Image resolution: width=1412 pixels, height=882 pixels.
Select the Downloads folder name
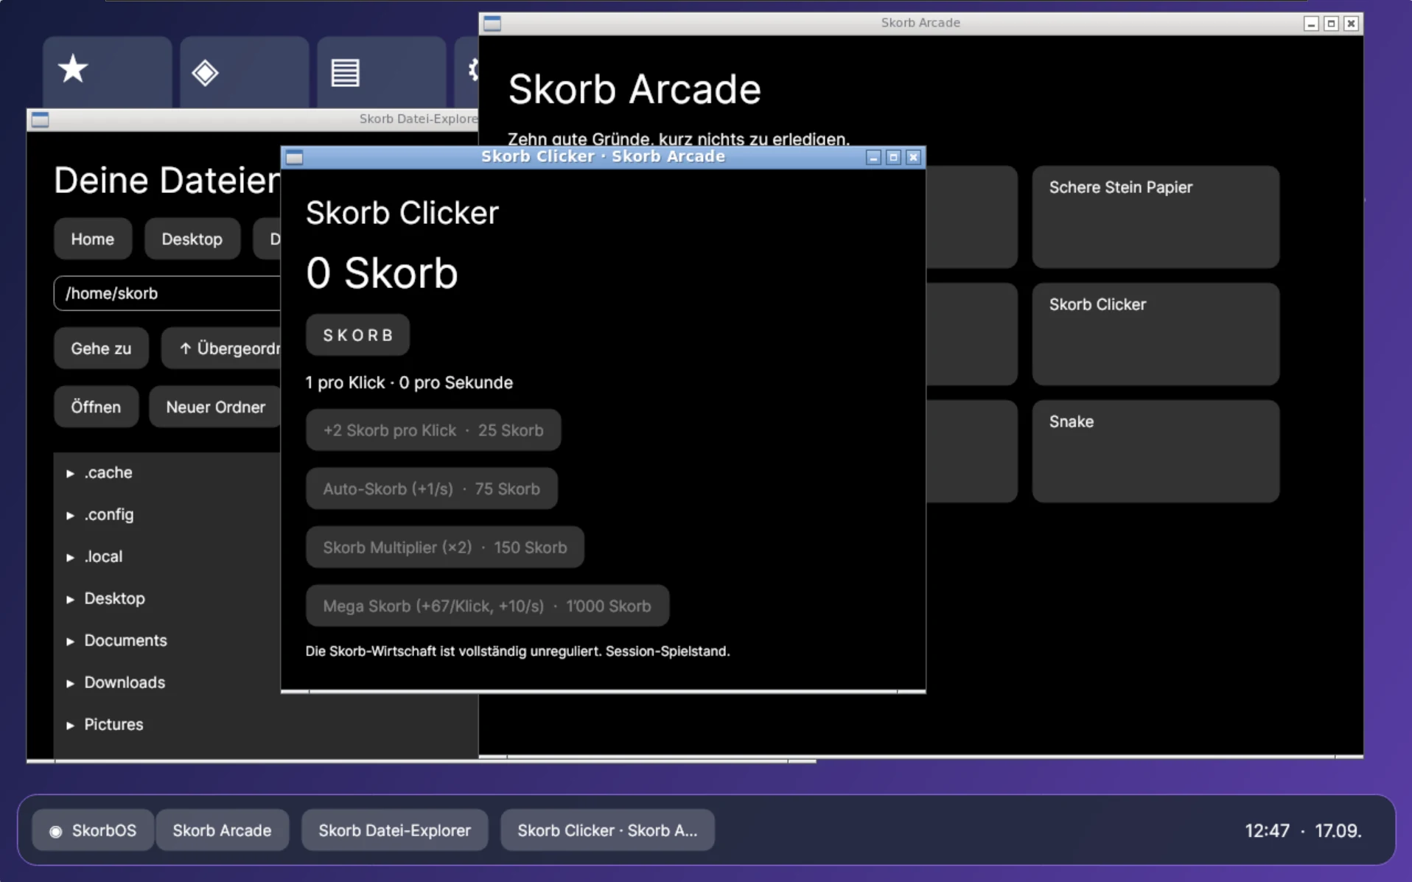[125, 682]
